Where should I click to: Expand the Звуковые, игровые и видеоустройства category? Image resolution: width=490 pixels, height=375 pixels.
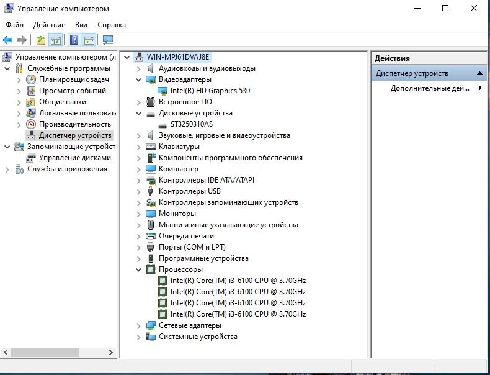[139, 136]
